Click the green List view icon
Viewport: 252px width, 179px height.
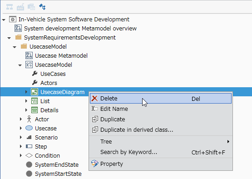pos(35,101)
